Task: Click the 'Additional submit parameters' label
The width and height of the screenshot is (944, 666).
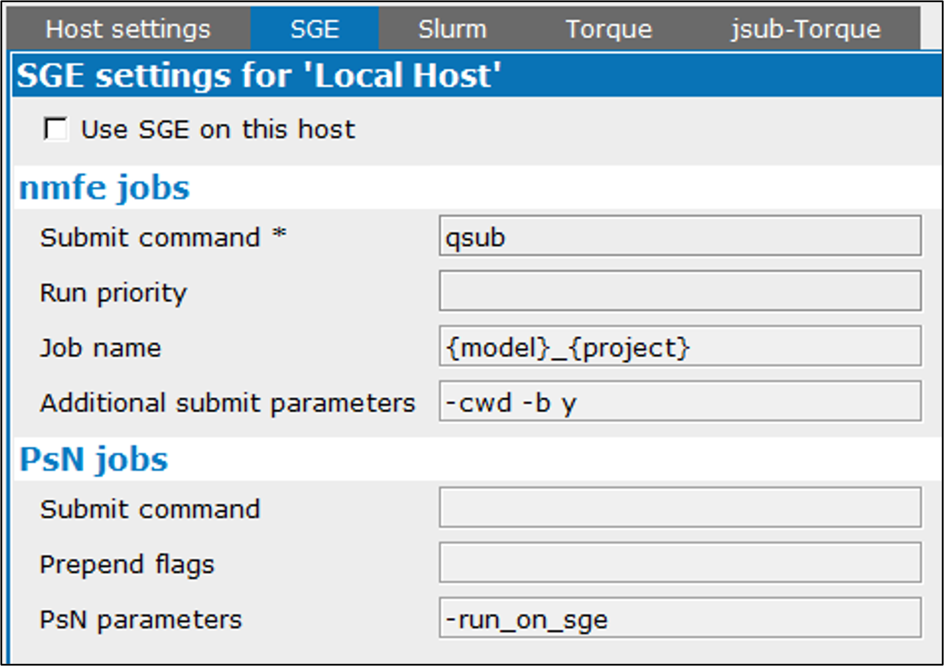Action: (228, 403)
